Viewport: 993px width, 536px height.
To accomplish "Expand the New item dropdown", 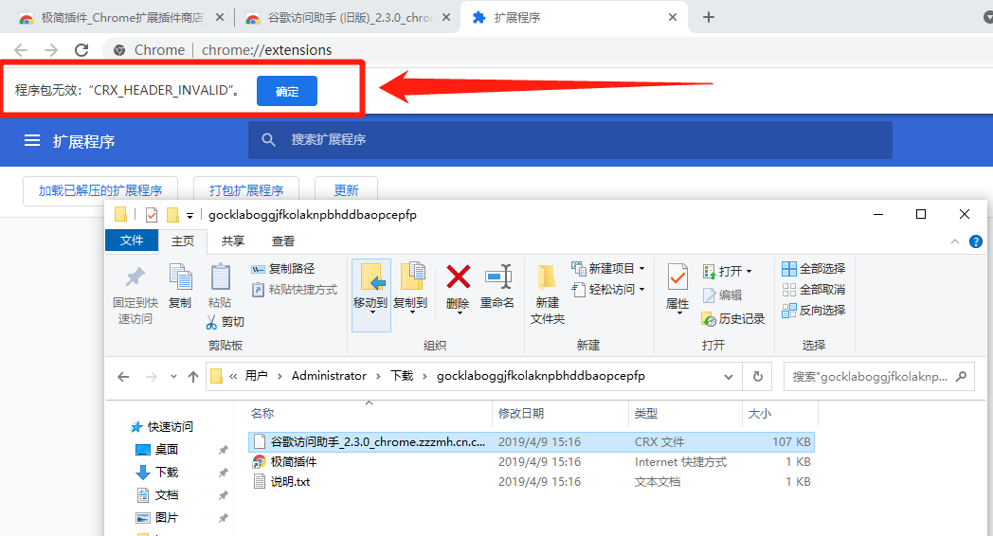I will click(641, 269).
